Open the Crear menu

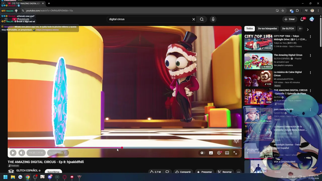pos(290,19)
